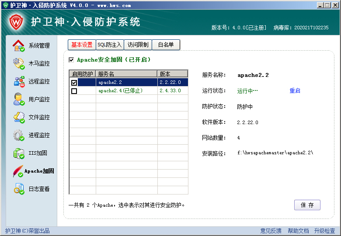The image size is (341, 236).
Task: Switch to 访问限制 tab
Action: [x=138, y=45]
